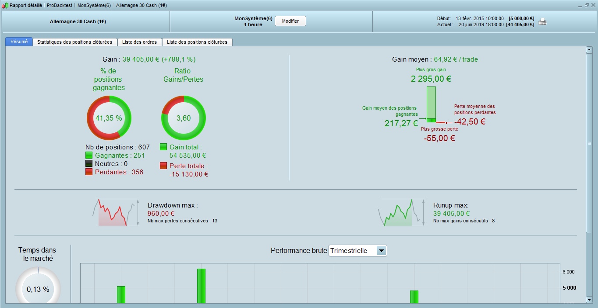
Task: Click Nb max pertes consécutives : 13
Action: click(x=182, y=221)
